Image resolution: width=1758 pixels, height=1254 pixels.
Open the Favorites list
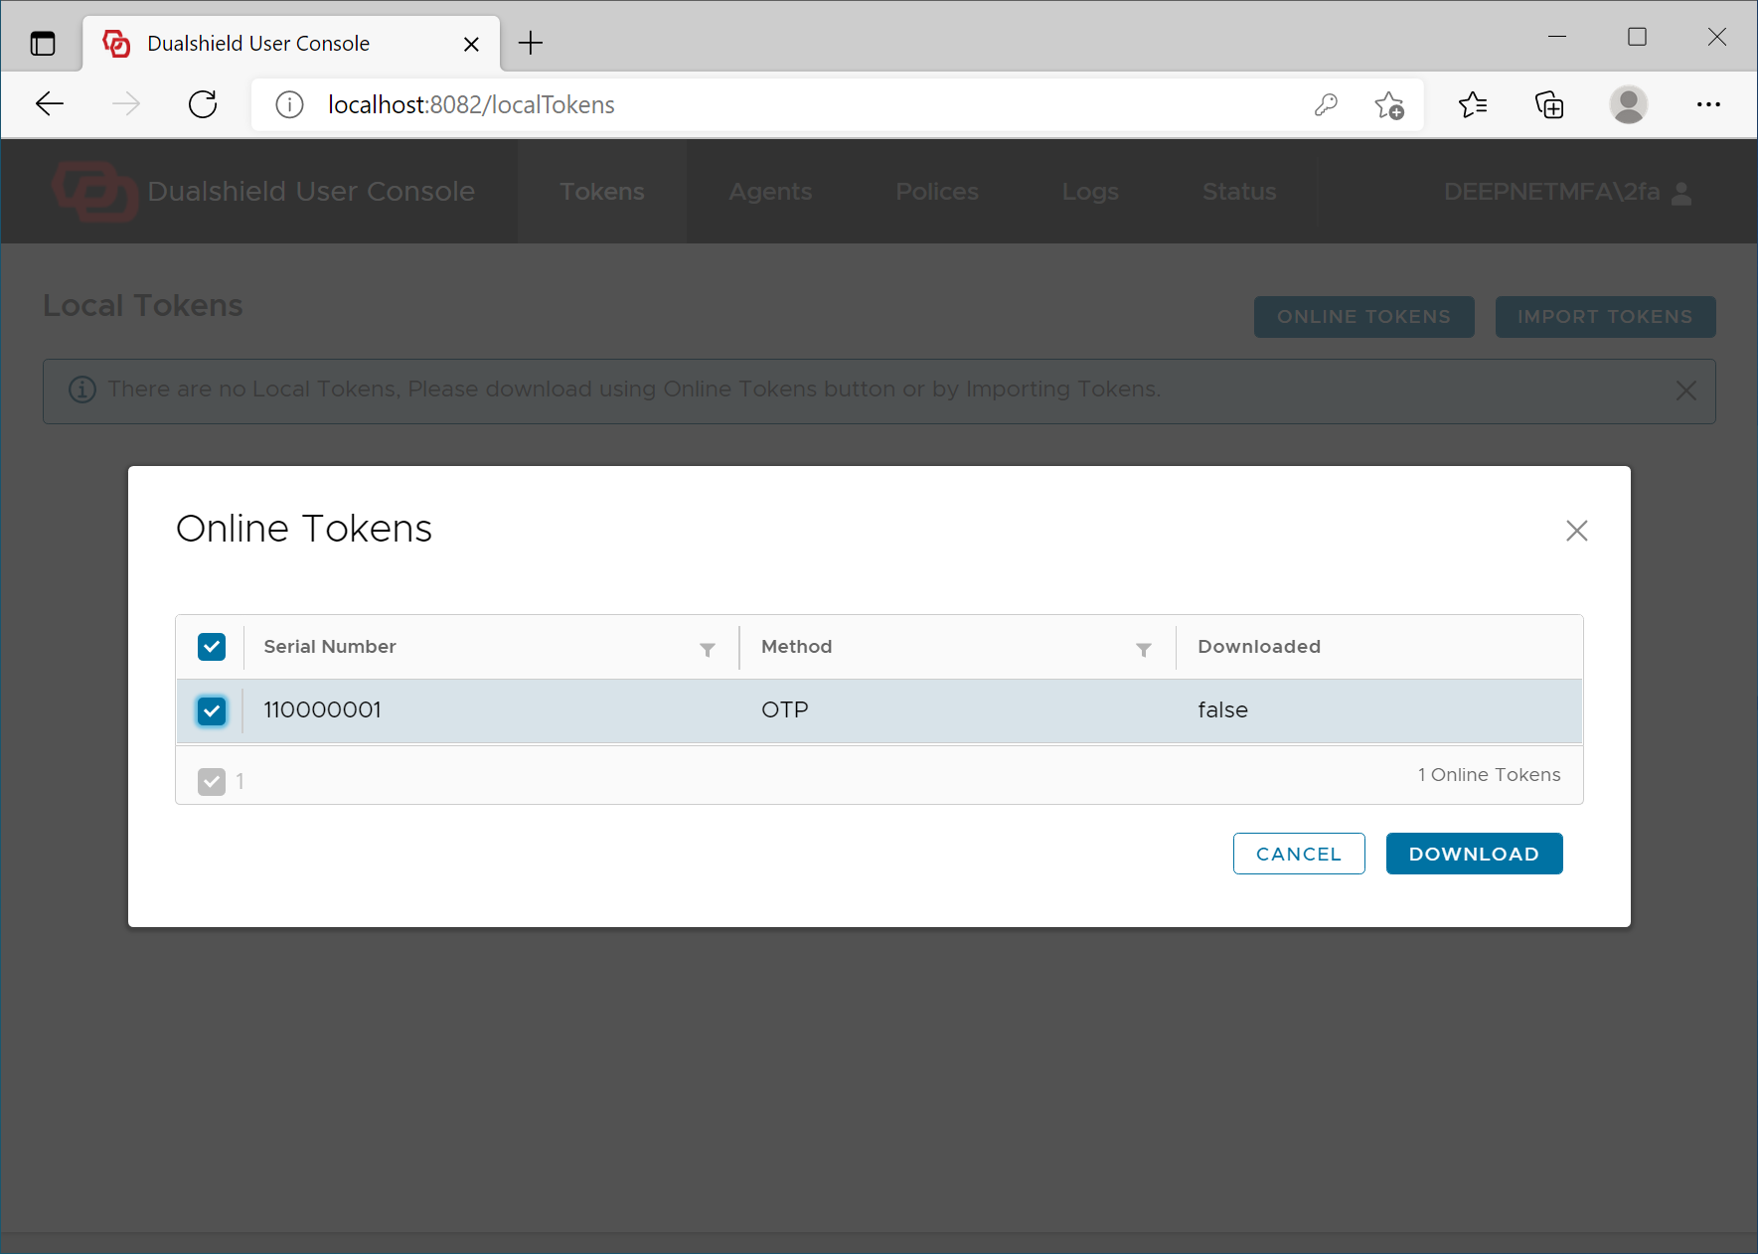(x=1473, y=104)
